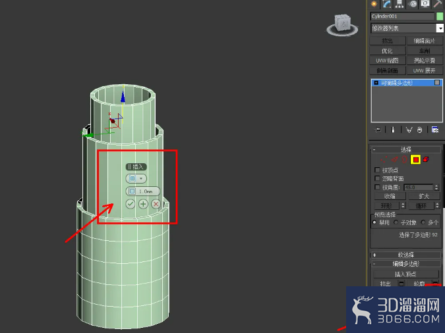Open Configure Modifier Sets icon
The height and width of the screenshot is (333, 445).
435,130
